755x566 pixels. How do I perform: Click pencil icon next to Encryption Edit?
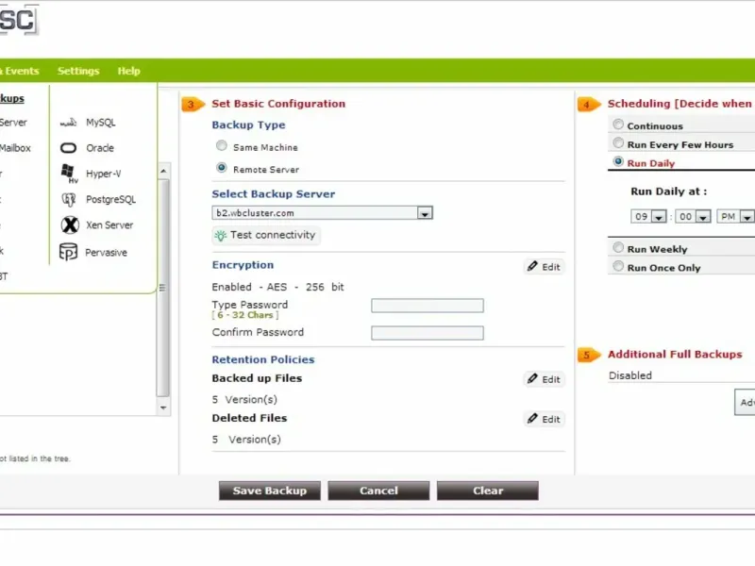pyautogui.click(x=532, y=266)
